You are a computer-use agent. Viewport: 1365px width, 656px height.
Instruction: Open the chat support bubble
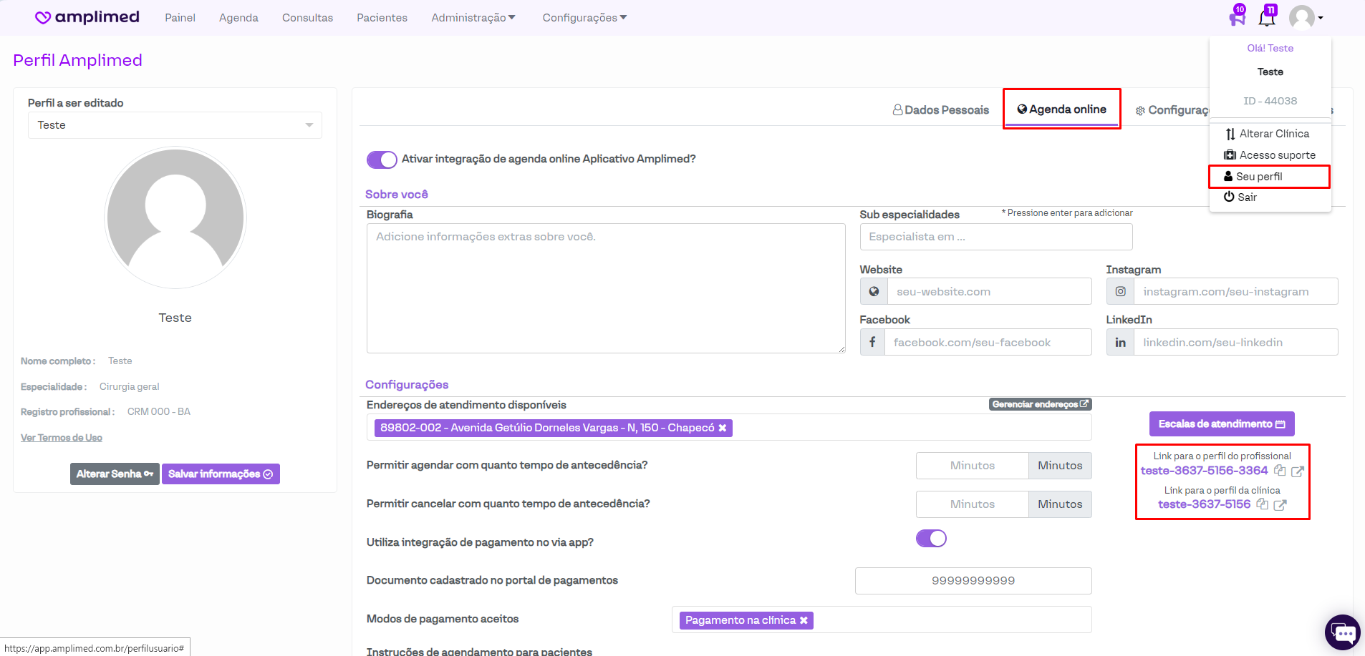[x=1342, y=632]
